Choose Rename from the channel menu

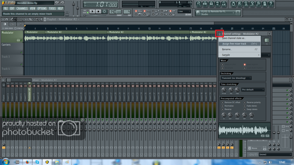[240, 49]
